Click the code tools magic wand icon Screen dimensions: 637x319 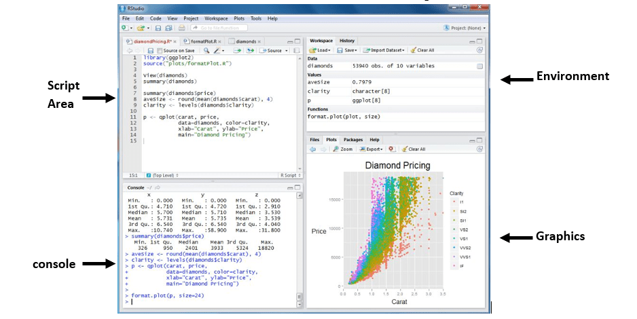tap(217, 50)
